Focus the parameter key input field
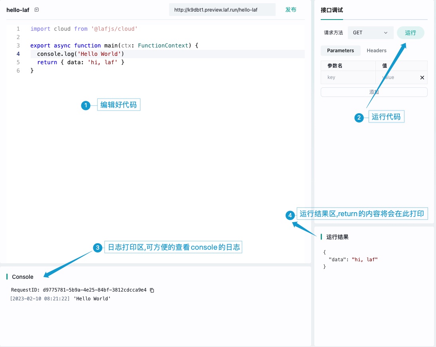 pyautogui.click(x=348, y=77)
